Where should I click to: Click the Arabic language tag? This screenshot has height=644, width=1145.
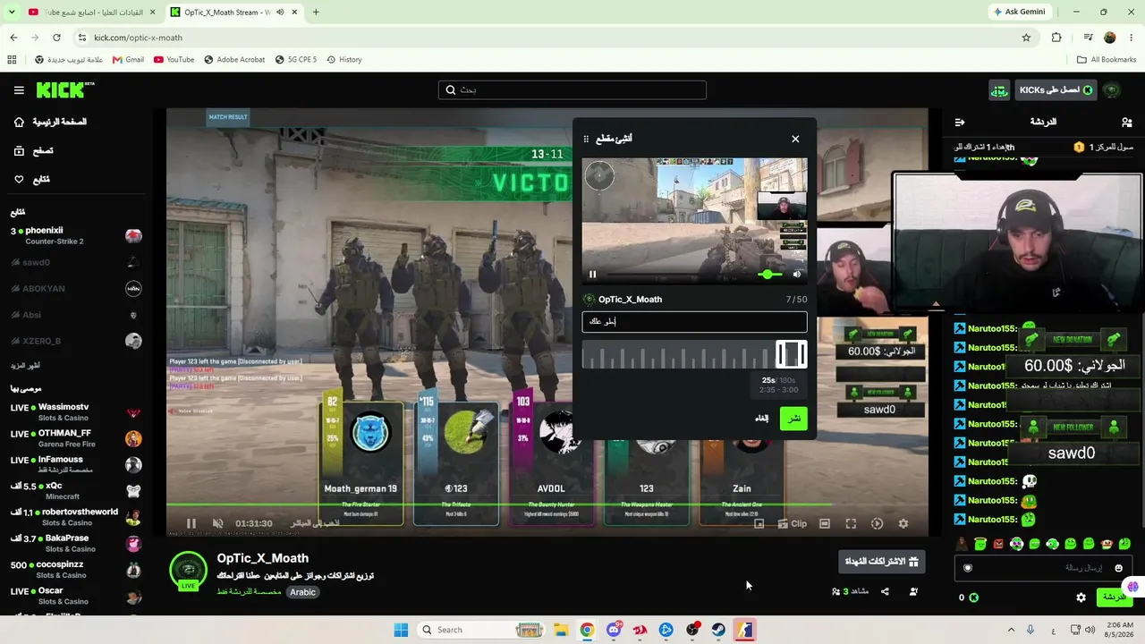[302, 592]
